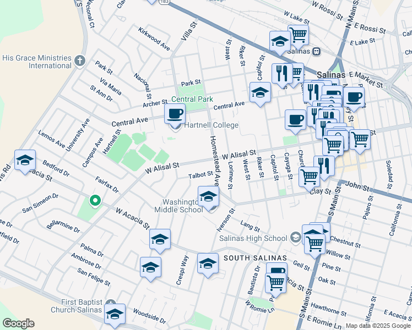412x330 pixels.
Task: Open the First Baptist Church-Salinas cross icon
Action: pyautogui.click(x=111, y=302)
